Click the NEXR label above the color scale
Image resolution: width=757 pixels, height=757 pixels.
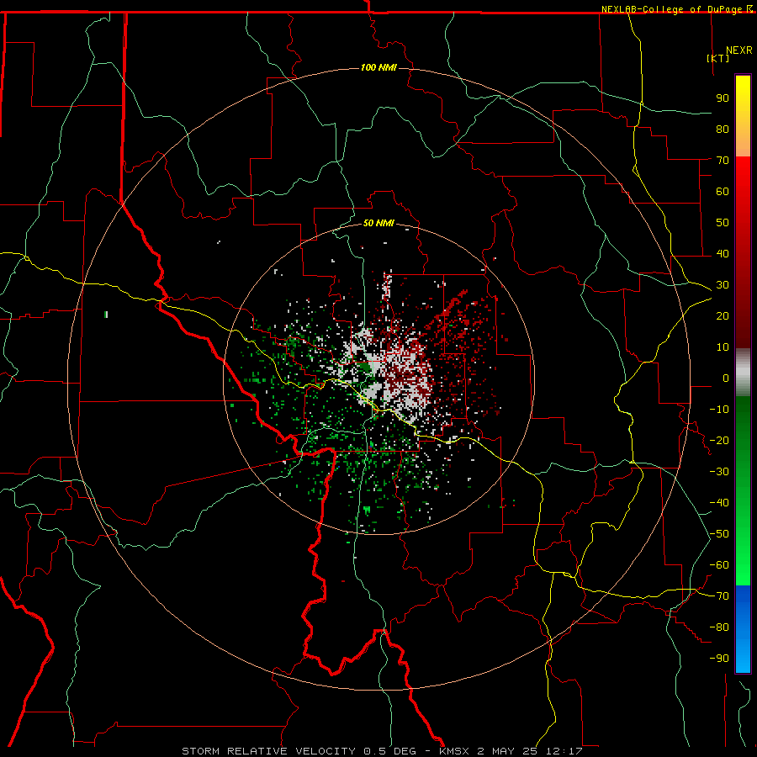(x=739, y=50)
